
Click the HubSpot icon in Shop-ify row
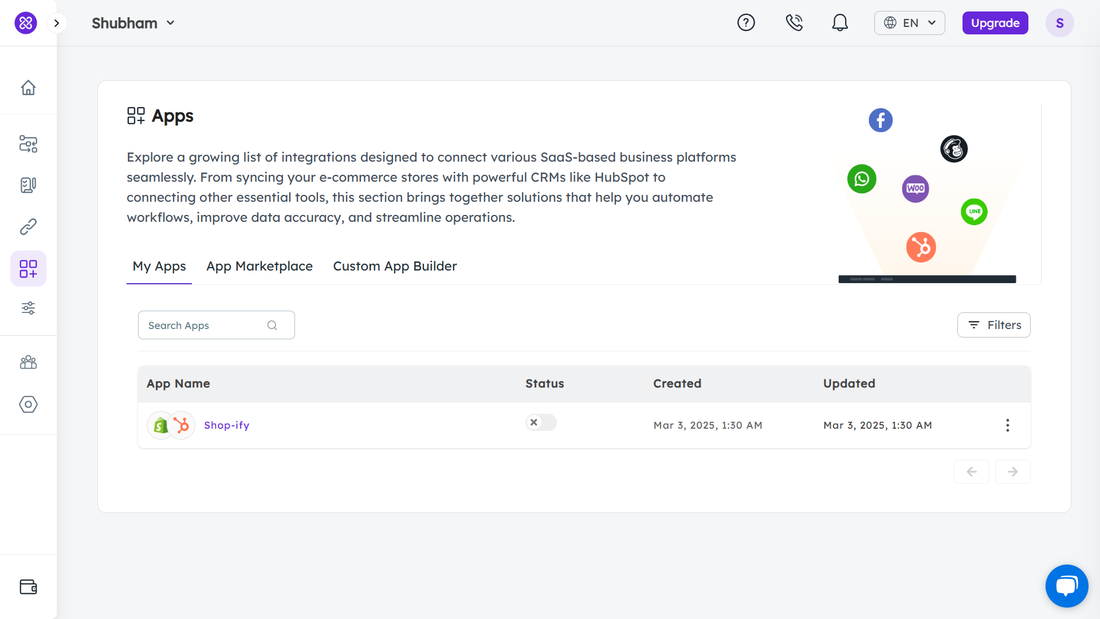[182, 425]
